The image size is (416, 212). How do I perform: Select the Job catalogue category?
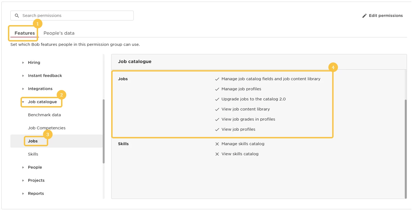pyautogui.click(x=42, y=102)
